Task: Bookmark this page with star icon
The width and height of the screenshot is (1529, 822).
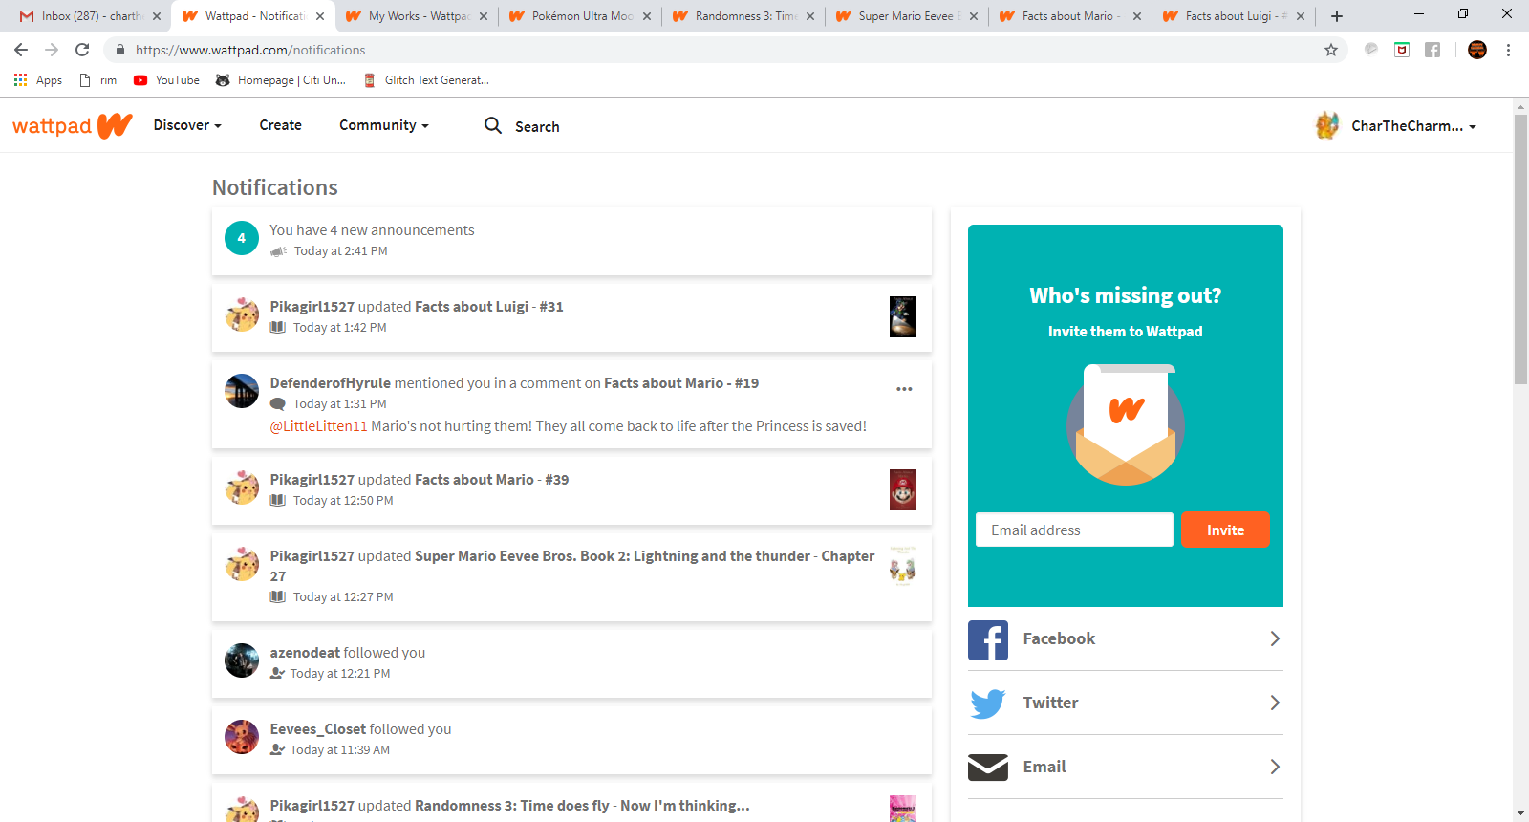Action: click(1331, 50)
